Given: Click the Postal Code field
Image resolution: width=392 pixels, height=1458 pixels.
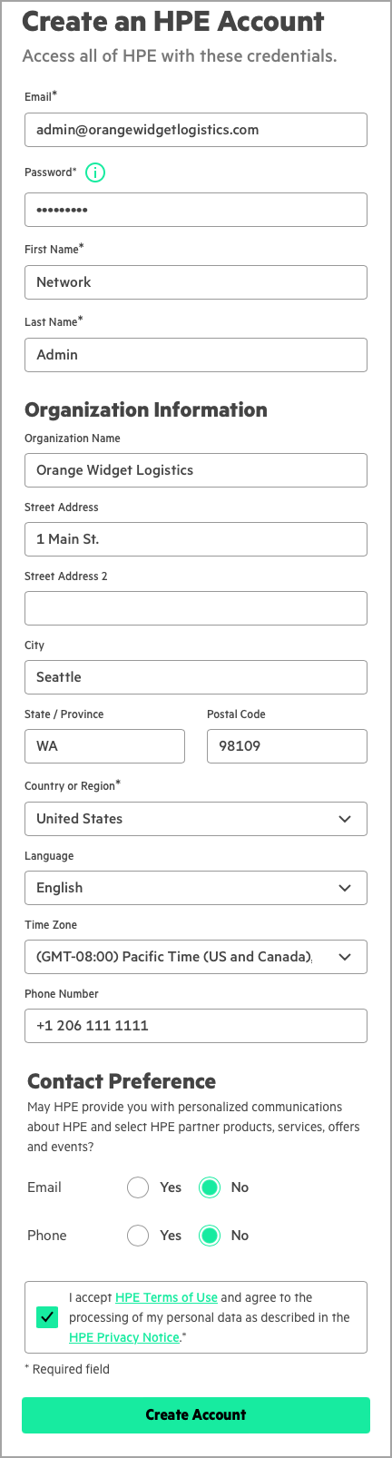Looking at the screenshot, I should coord(287,746).
